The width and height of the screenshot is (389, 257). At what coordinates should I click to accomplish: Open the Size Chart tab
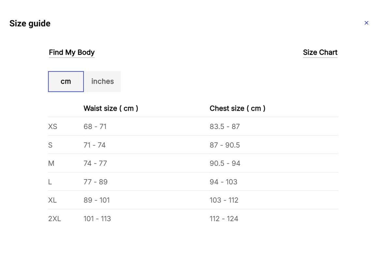(x=320, y=52)
